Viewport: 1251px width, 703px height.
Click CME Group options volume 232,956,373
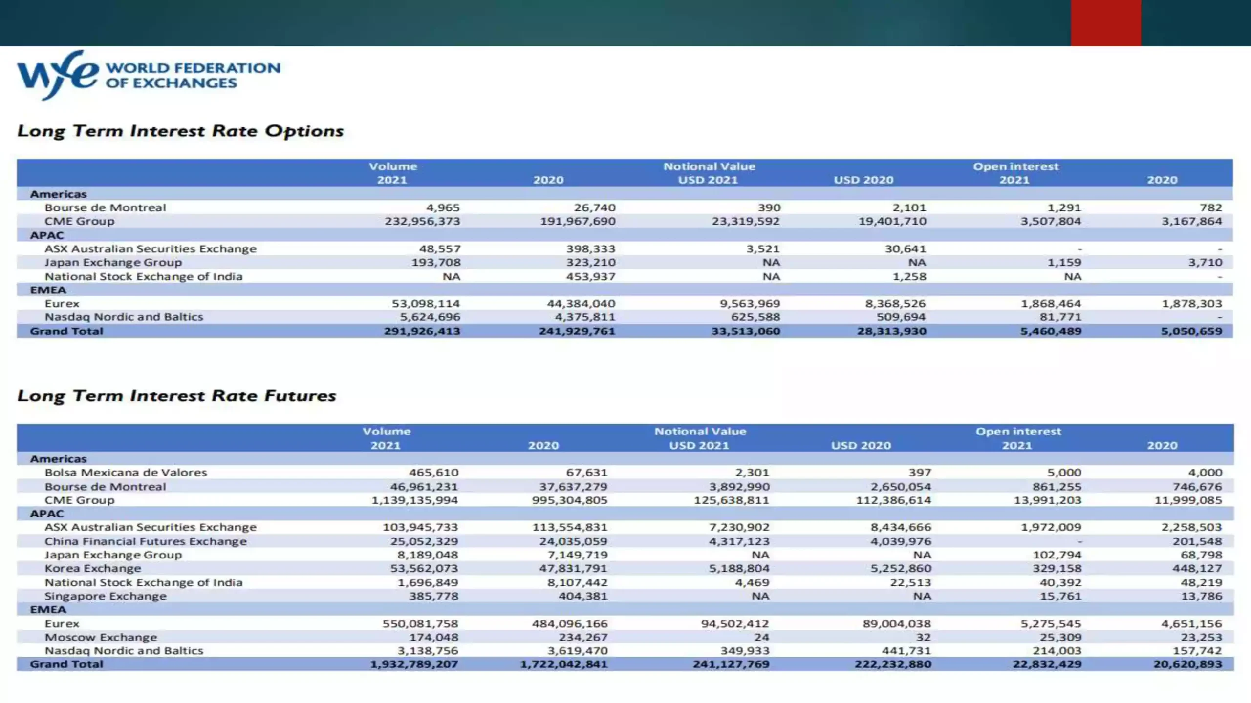[422, 221]
